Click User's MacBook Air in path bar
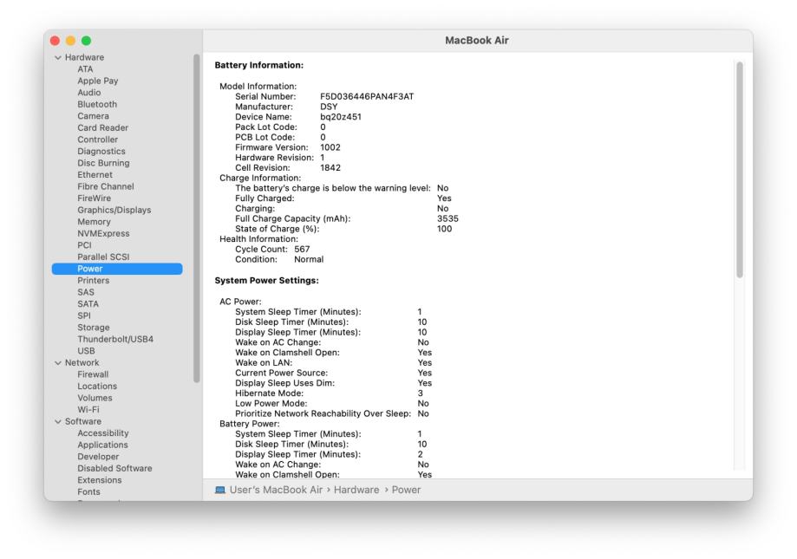 [x=276, y=490]
